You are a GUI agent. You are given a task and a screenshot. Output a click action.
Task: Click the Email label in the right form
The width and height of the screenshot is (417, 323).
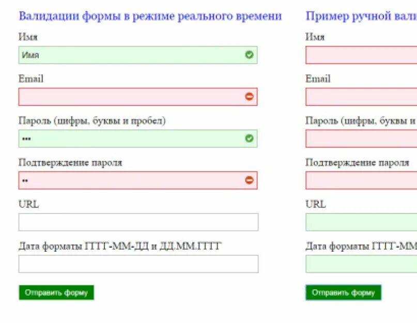[318, 79]
